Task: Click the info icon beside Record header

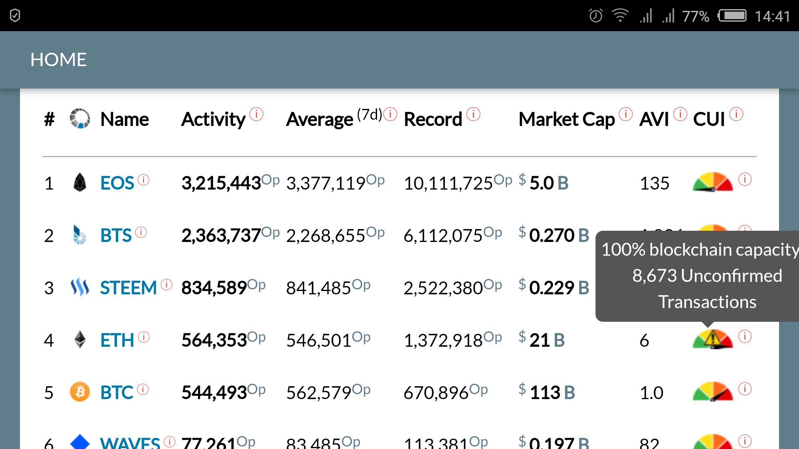Action: coord(474,114)
